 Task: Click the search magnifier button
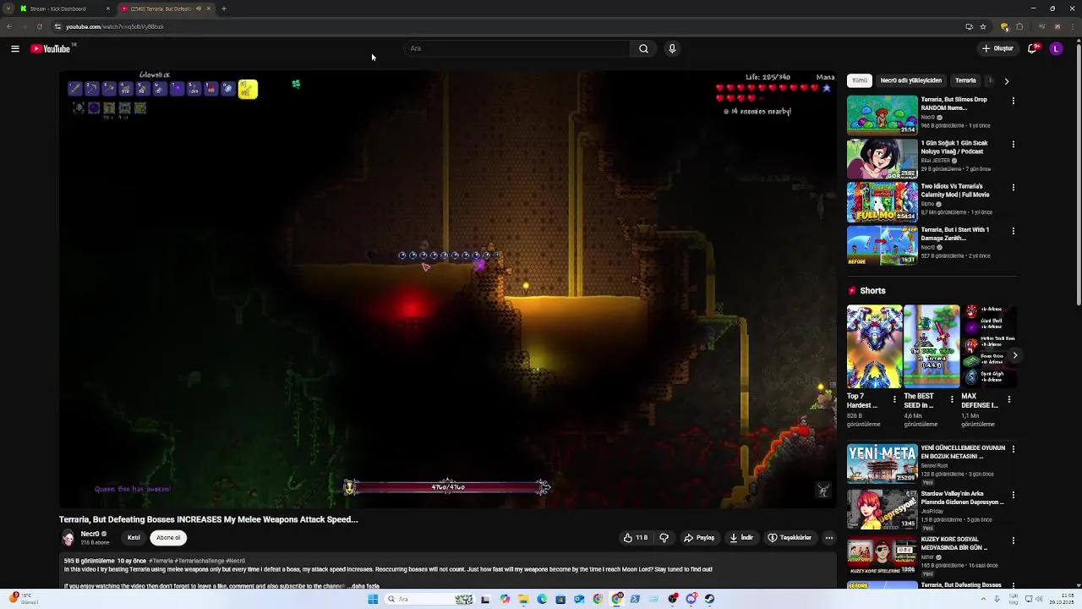pyautogui.click(x=643, y=49)
